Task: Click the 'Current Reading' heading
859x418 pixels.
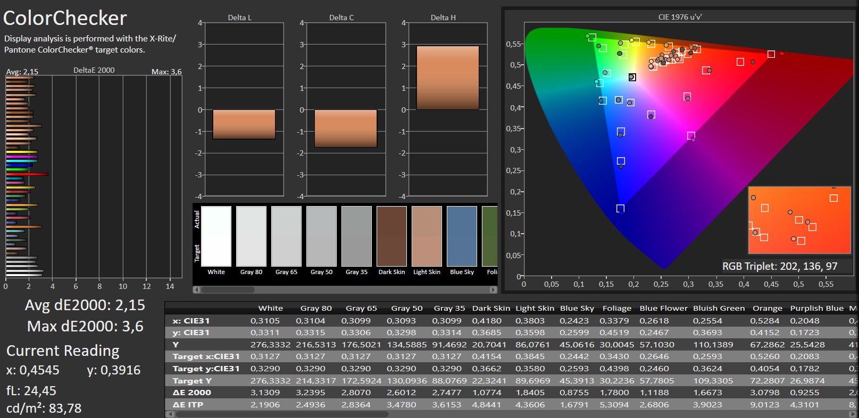Action: click(x=63, y=351)
